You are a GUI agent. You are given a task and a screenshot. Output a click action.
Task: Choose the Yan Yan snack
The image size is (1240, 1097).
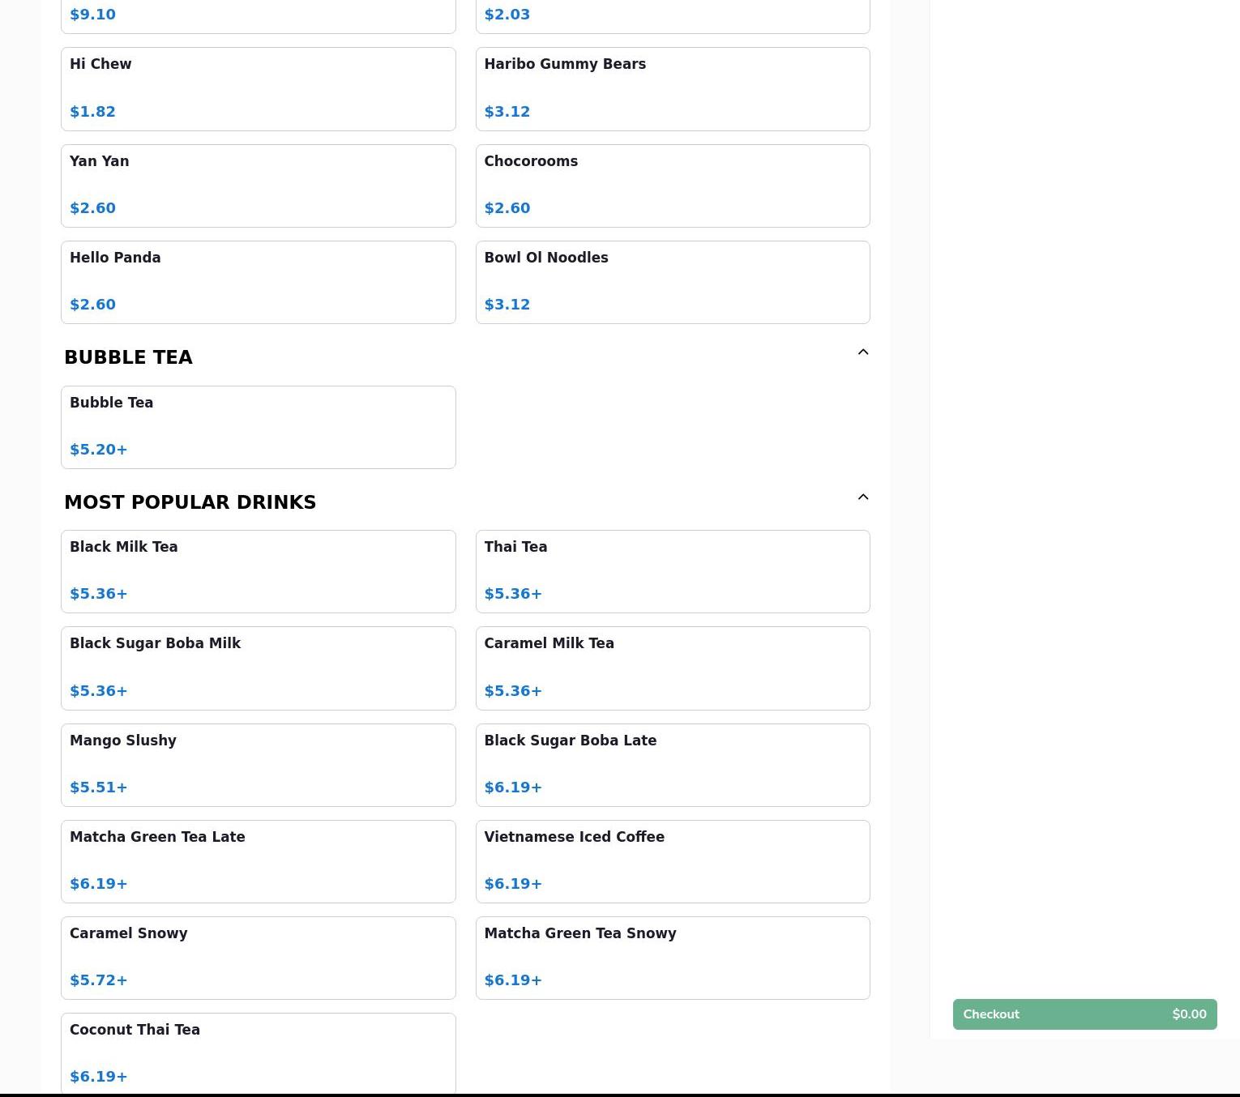258,186
